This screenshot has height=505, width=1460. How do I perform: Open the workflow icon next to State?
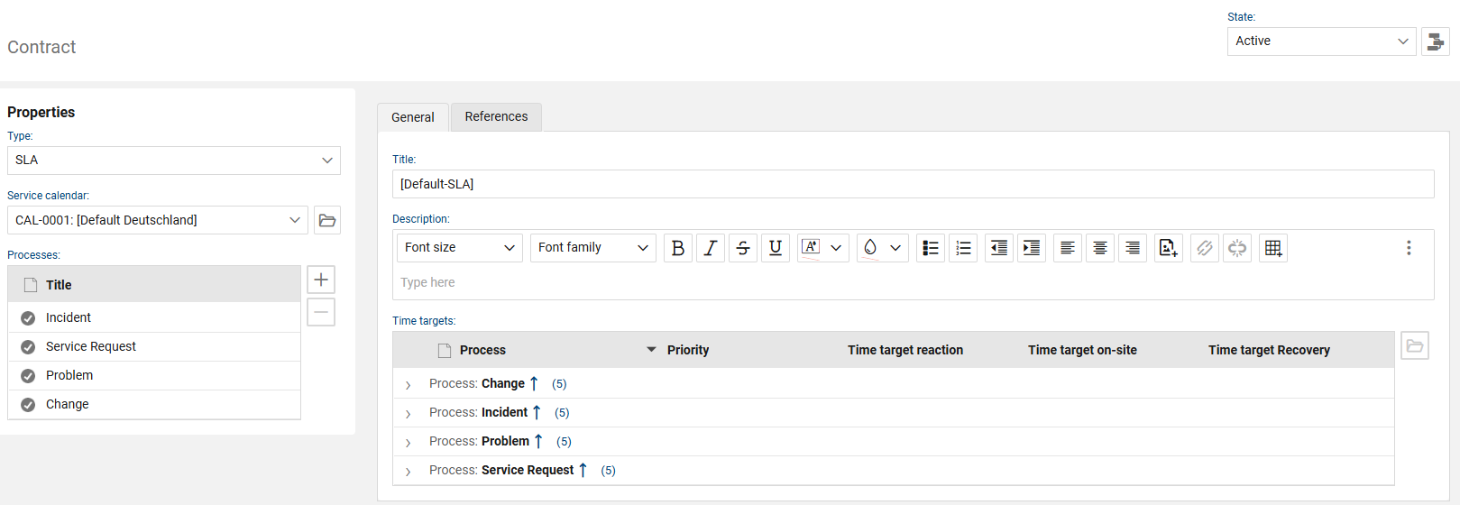[1436, 41]
